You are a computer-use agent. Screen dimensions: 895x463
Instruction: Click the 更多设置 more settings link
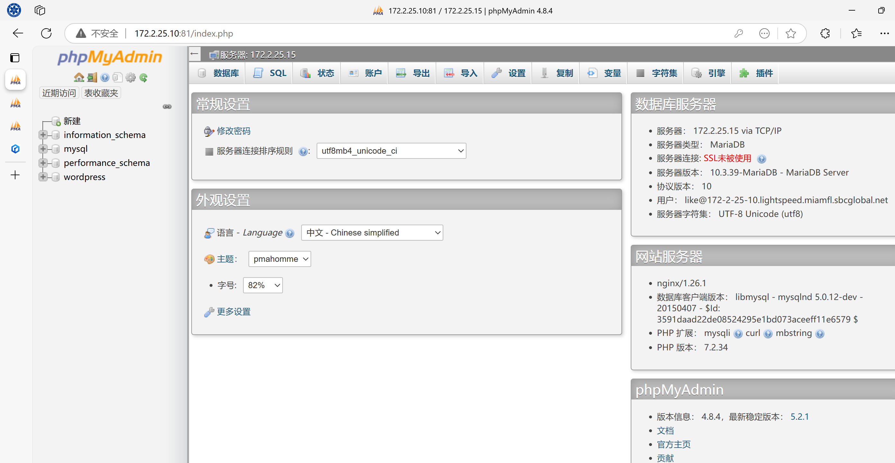[x=233, y=312]
